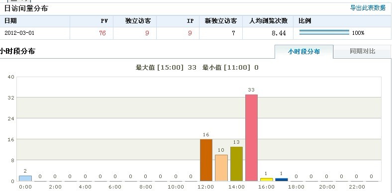Click the 人均浏览次数 column header

click(x=268, y=21)
